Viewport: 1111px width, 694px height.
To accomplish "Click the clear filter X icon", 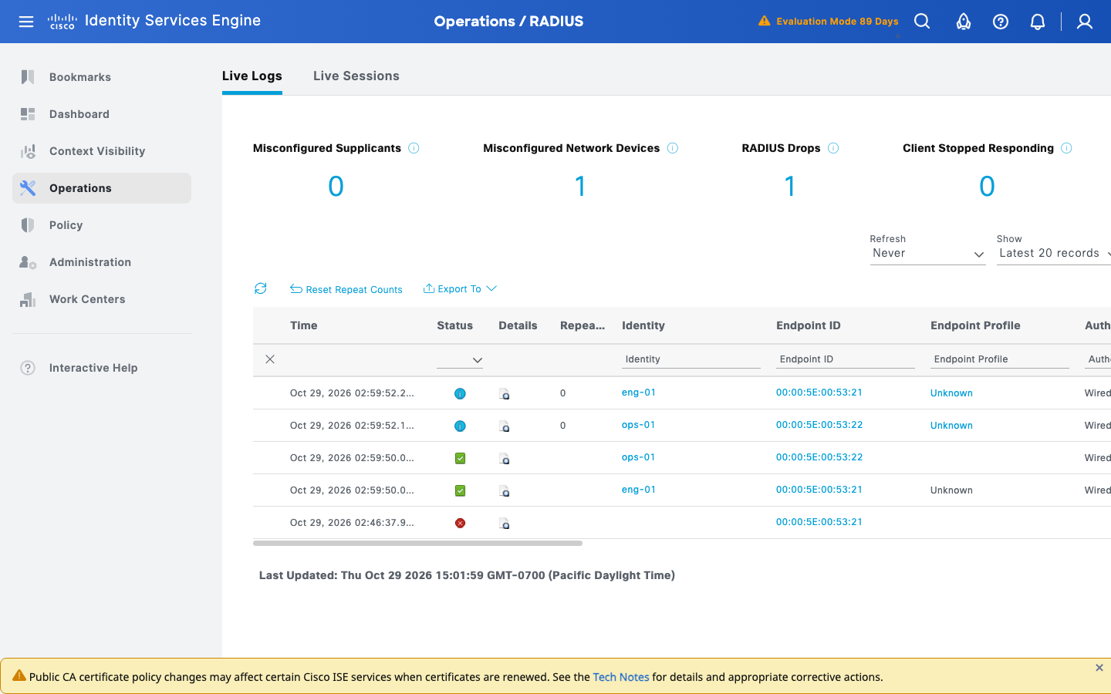I will pos(270,359).
